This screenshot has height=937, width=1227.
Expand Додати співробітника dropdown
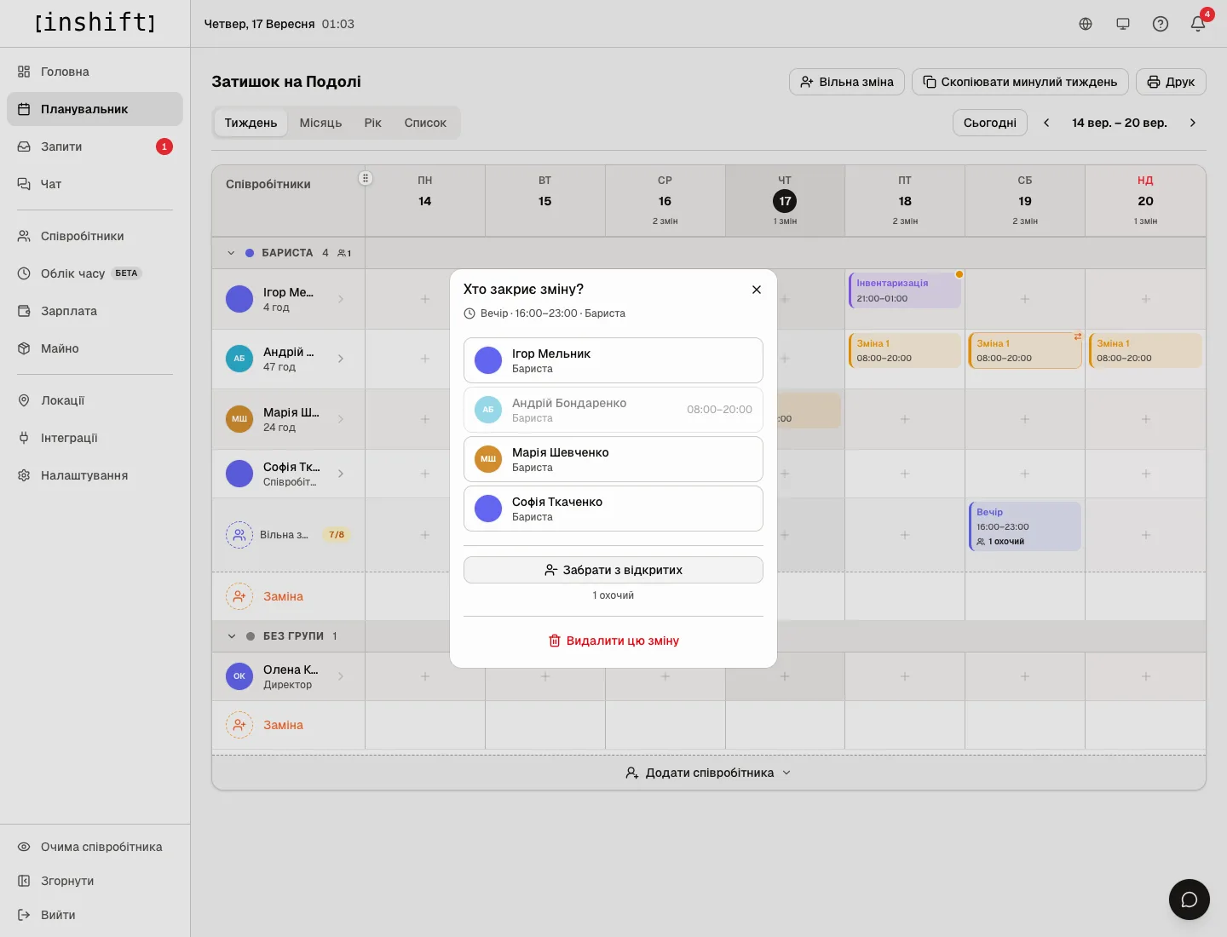coord(708,773)
